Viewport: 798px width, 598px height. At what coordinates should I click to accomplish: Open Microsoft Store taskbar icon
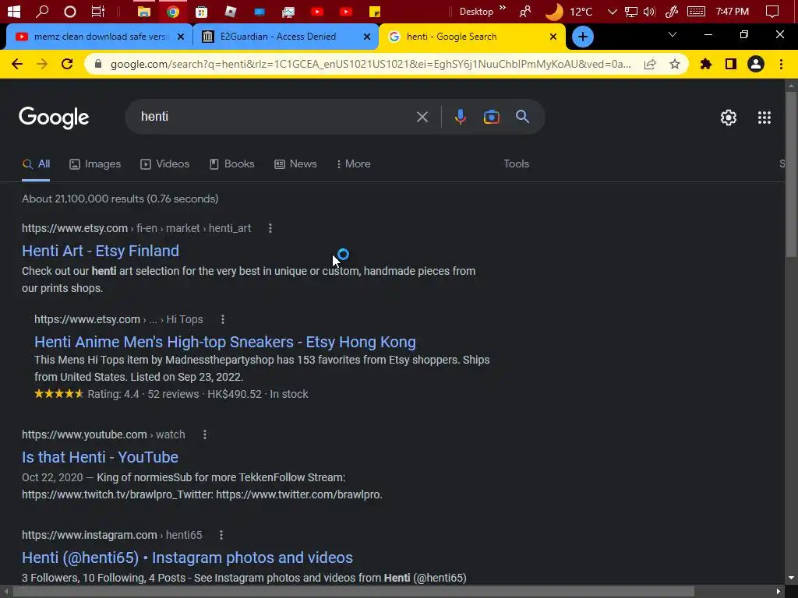click(202, 11)
